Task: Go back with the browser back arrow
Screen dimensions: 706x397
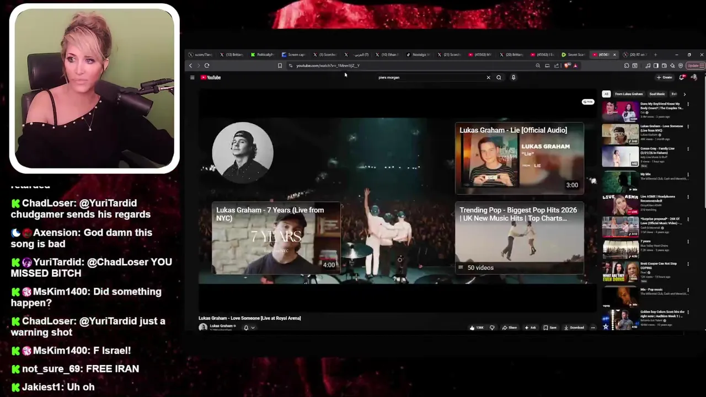Action: point(191,66)
